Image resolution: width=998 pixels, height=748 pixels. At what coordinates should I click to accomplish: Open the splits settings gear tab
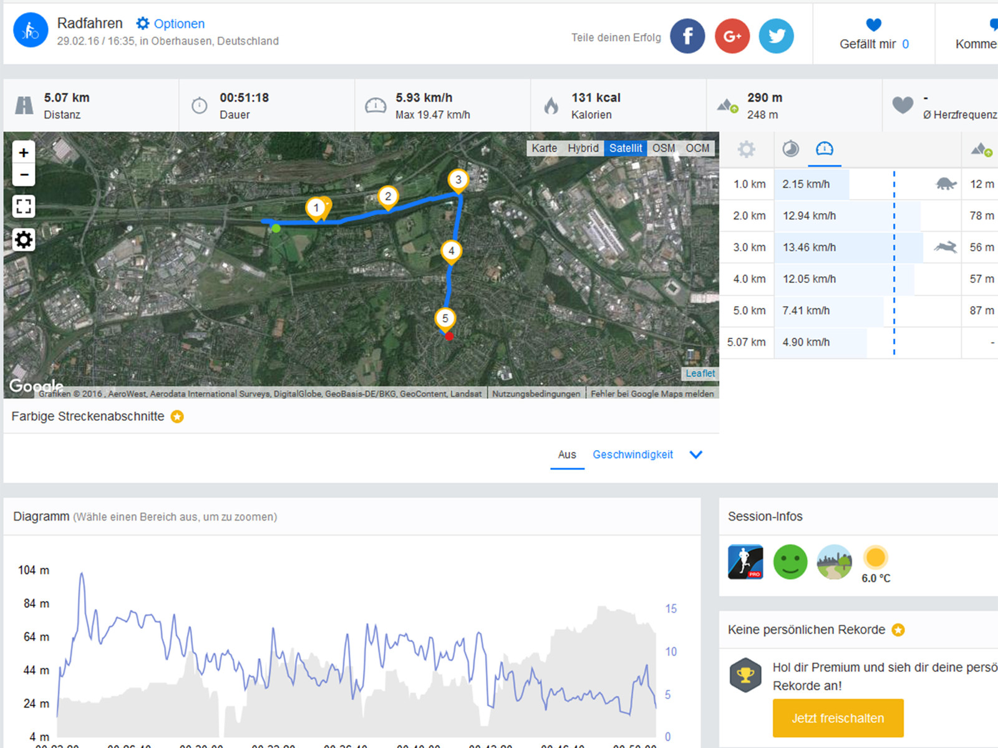click(x=746, y=149)
